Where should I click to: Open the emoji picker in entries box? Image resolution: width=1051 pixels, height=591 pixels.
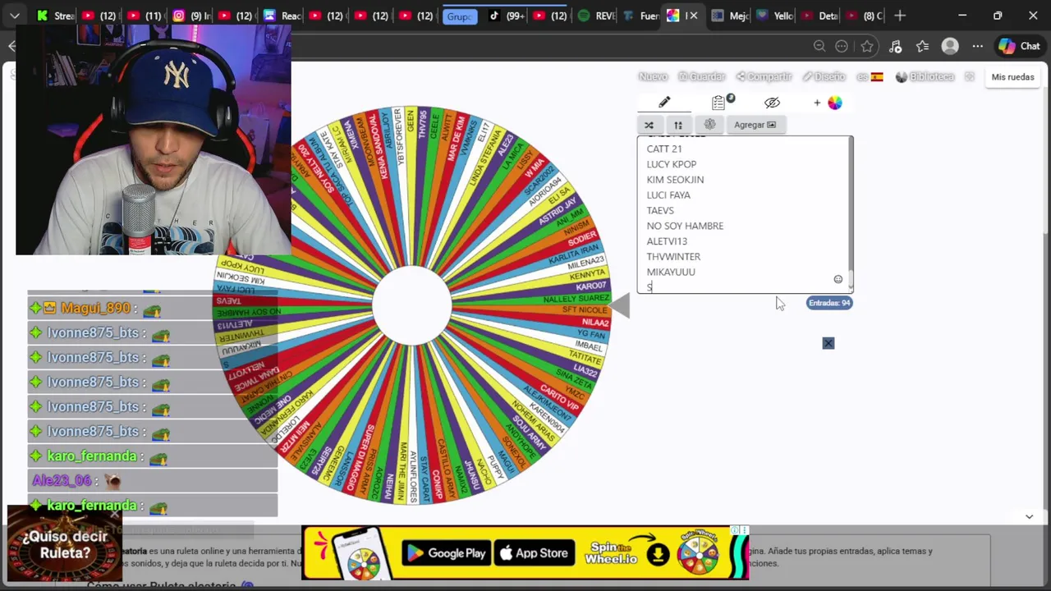[x=838, y=279]
